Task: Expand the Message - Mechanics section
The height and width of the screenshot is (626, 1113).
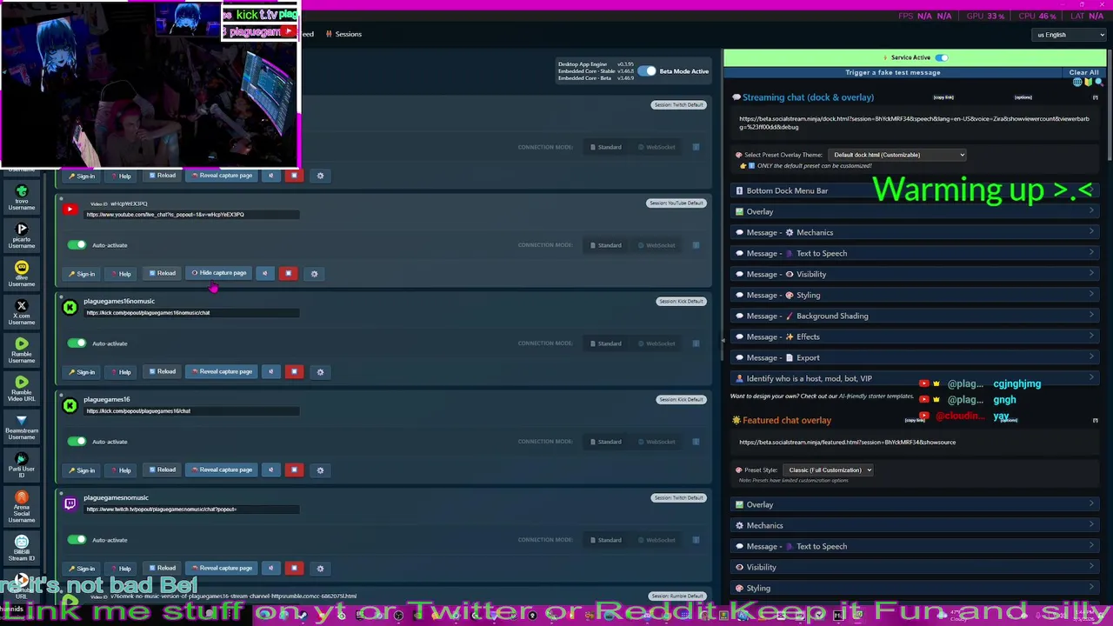Action: tap(915, 233)
